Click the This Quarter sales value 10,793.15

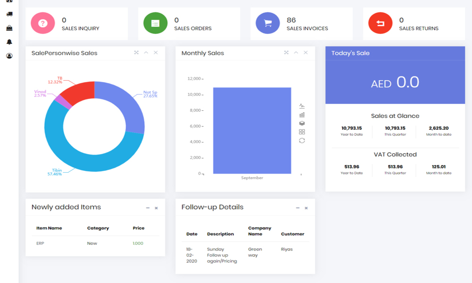click(395, 128)
